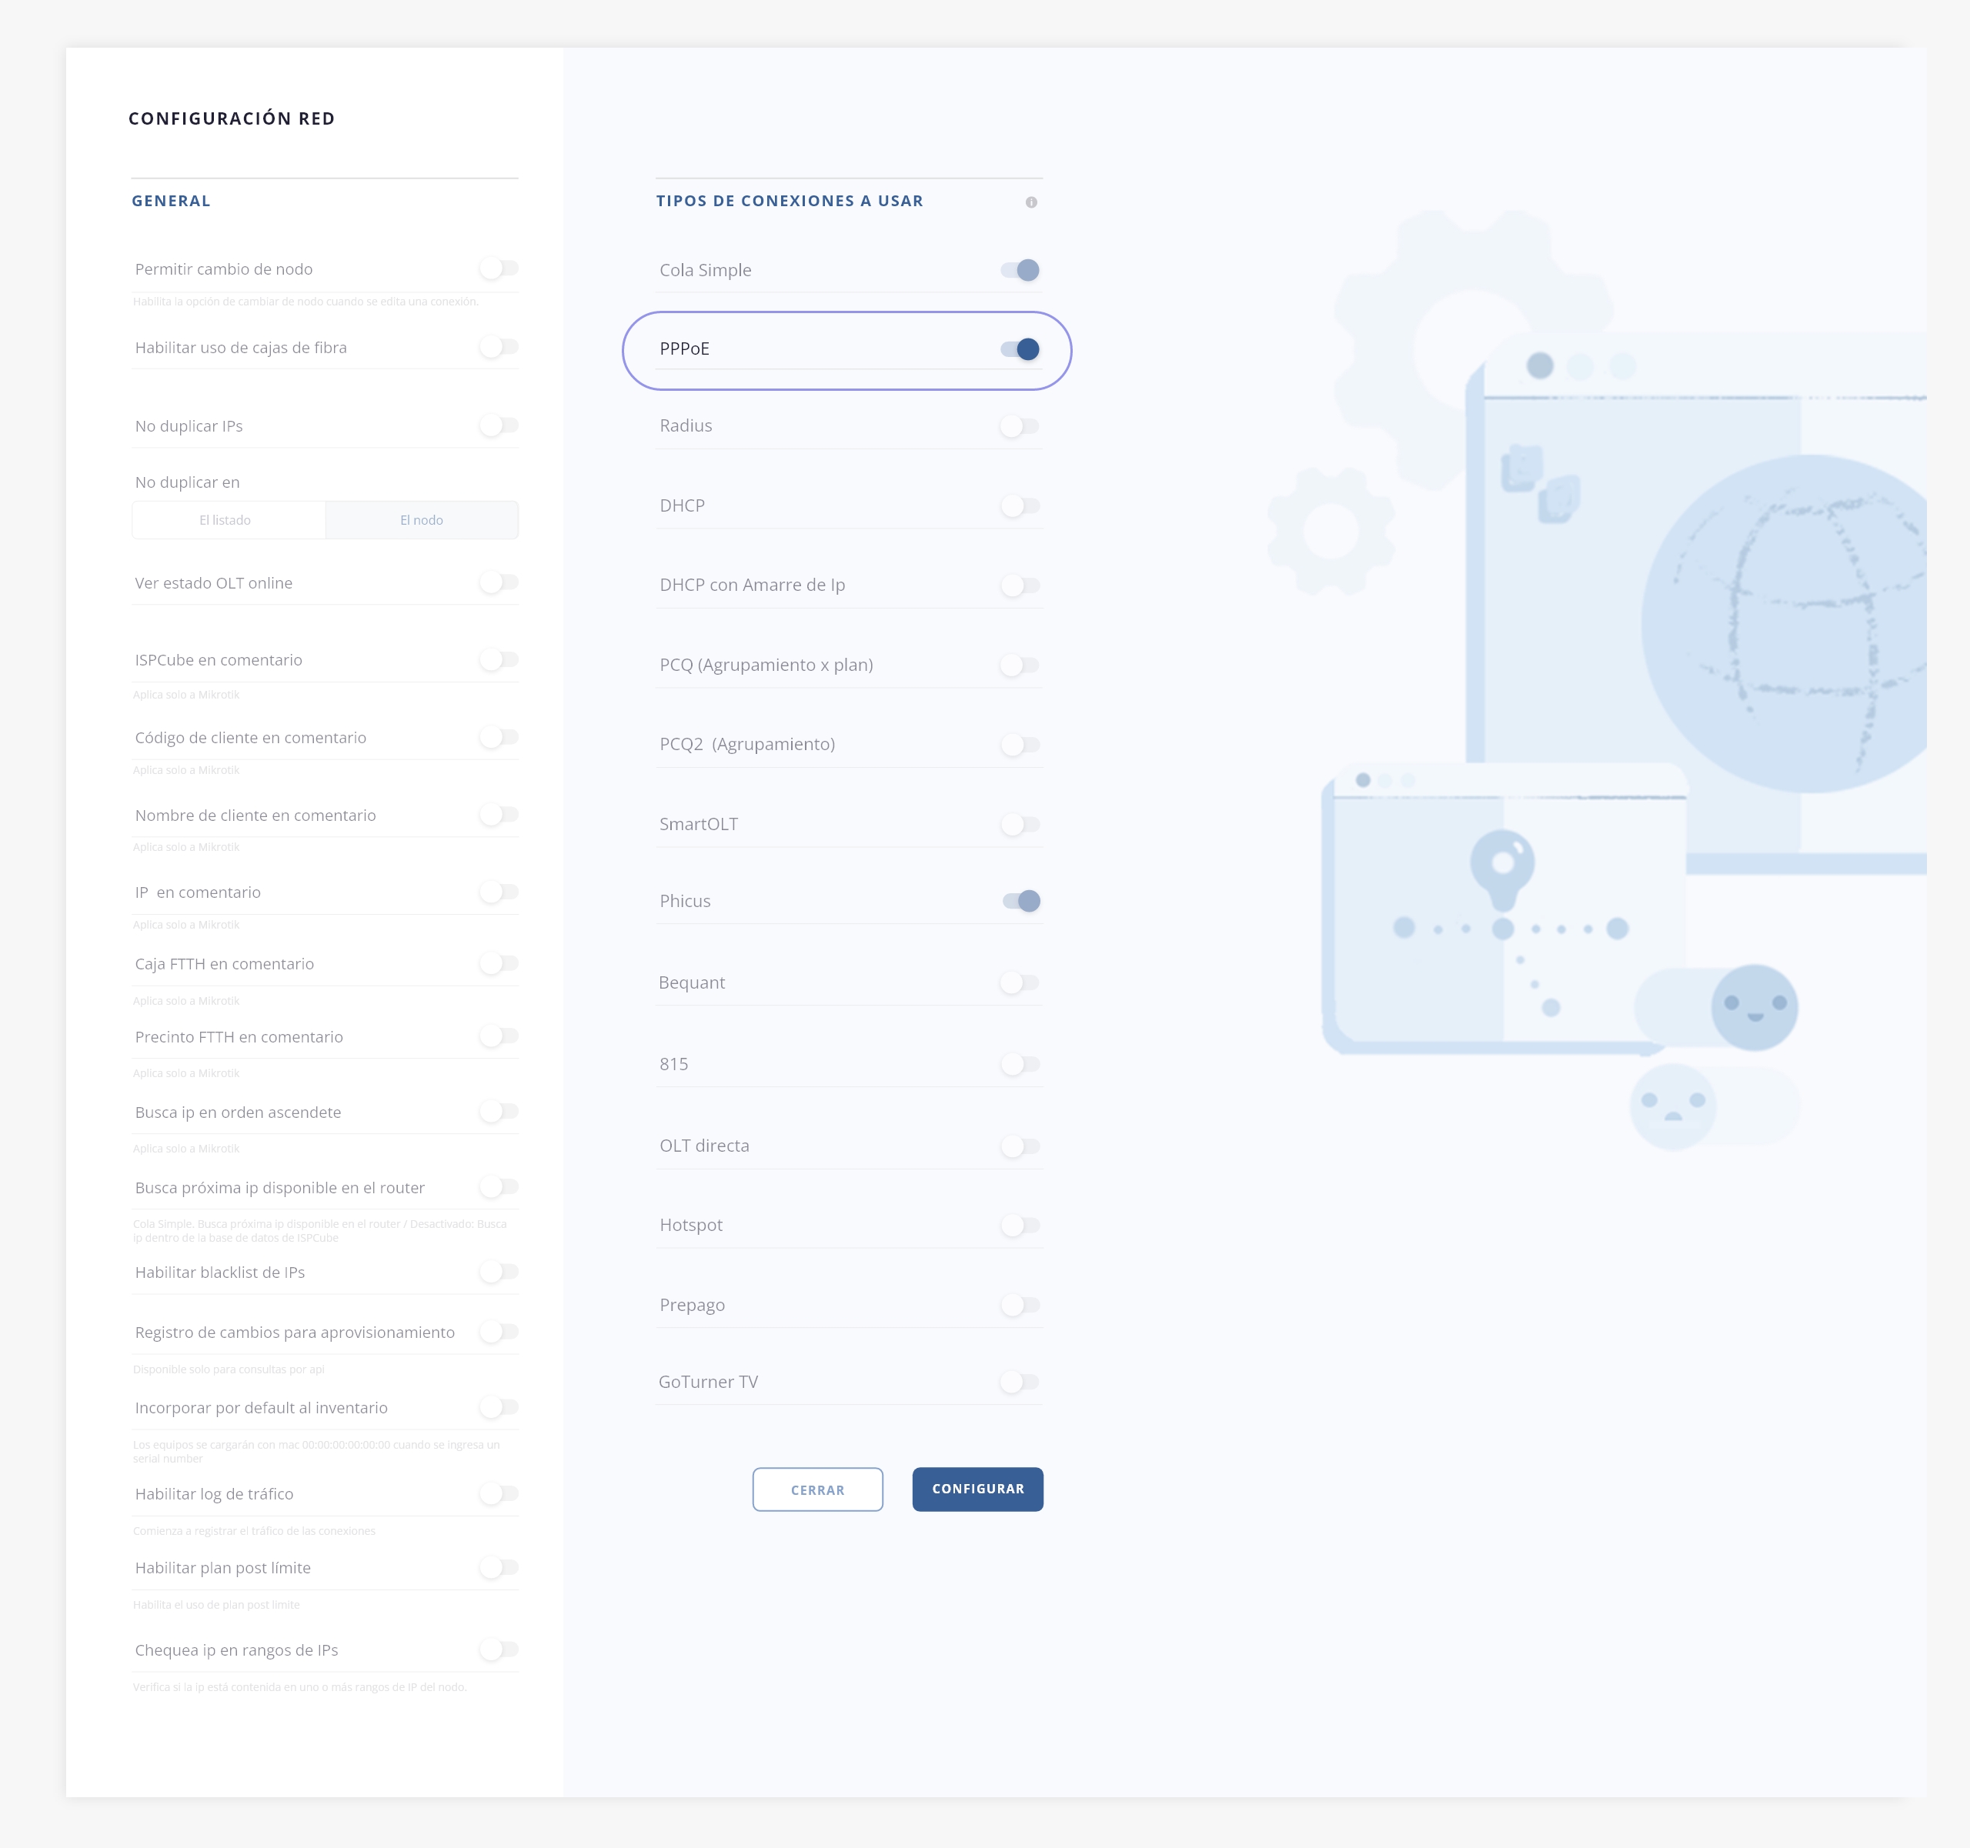Disable the Phicus toggle
Viewport: 1970px width, 1848px height.
pyautogui.click(x=1020, y=901)
